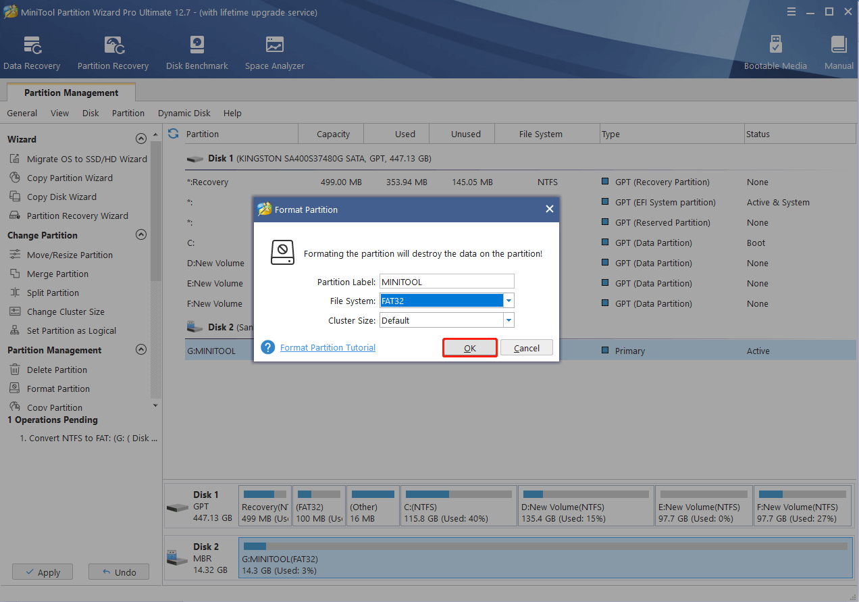
Task: Click sidebar scroll down arrow
Action: click(x=156, y=405)
